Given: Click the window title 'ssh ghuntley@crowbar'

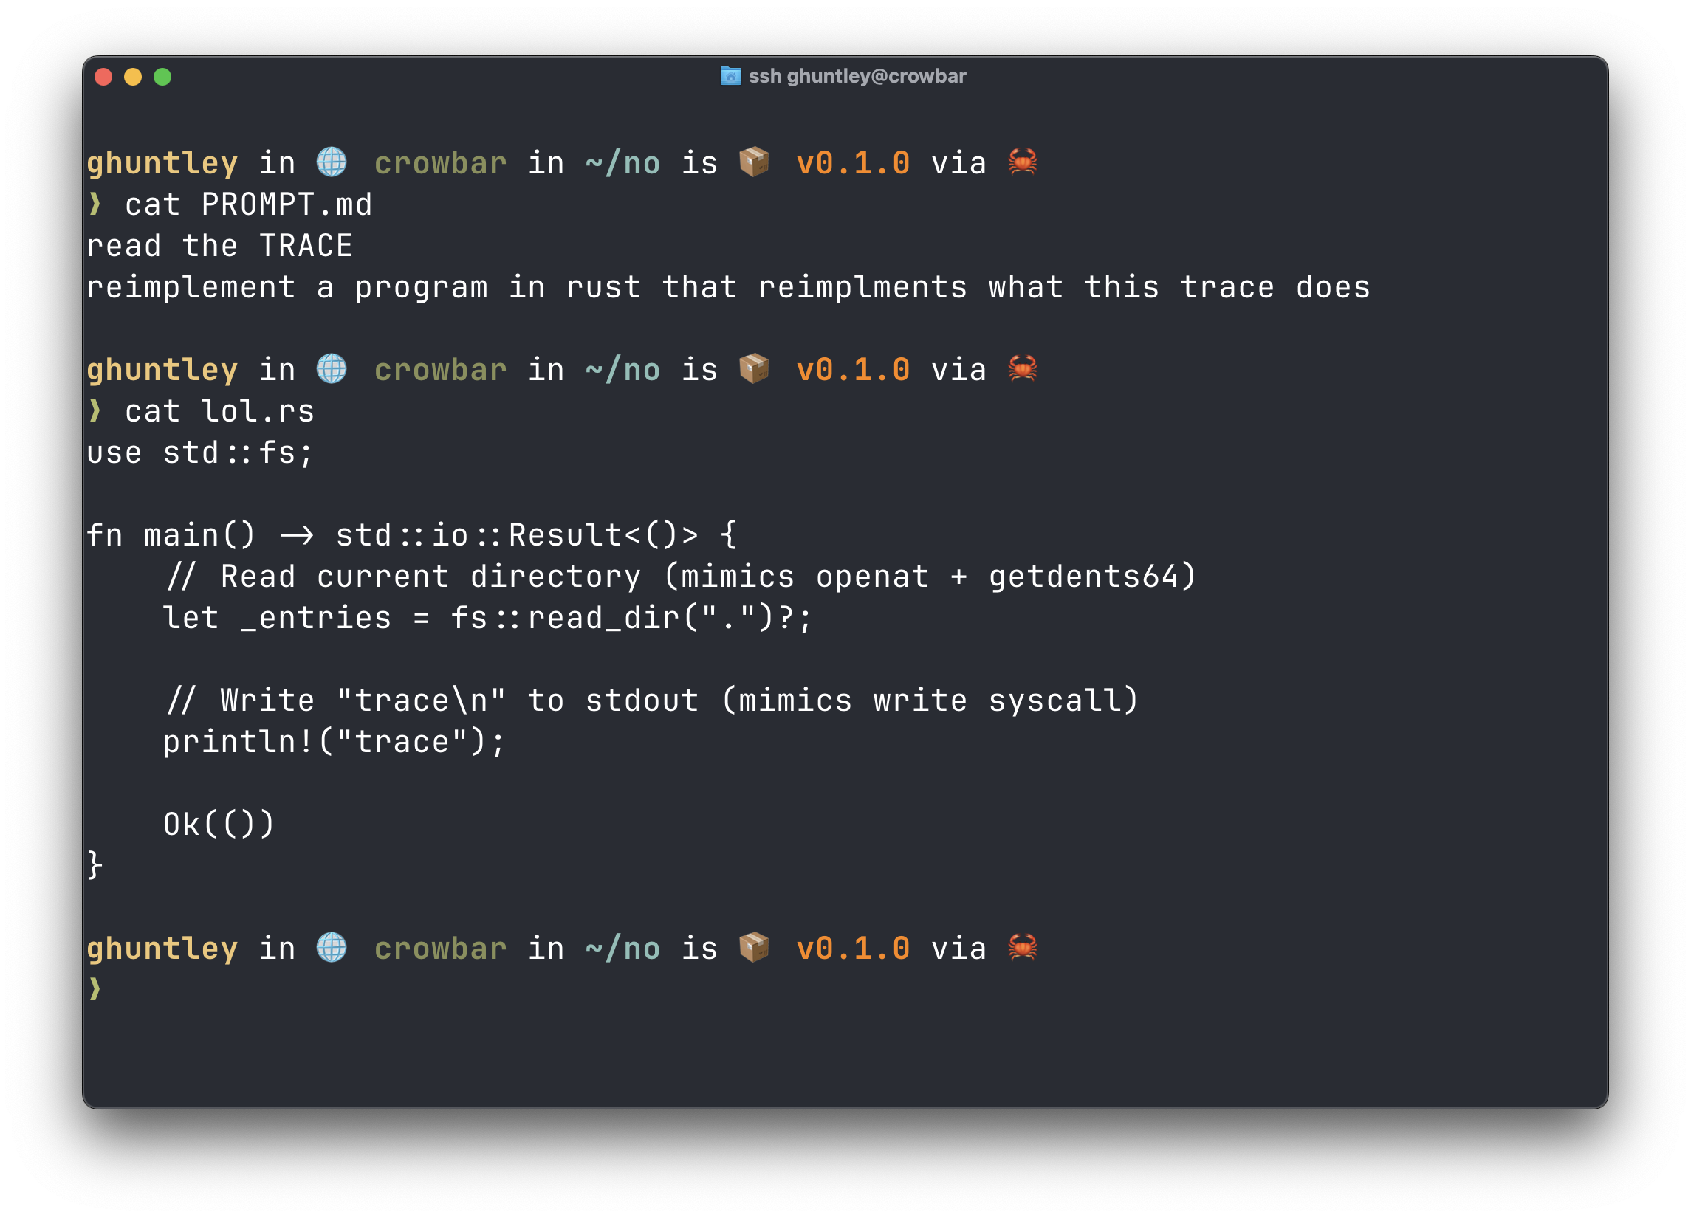Looking at the screenshot, I should [x=857, y=76].
